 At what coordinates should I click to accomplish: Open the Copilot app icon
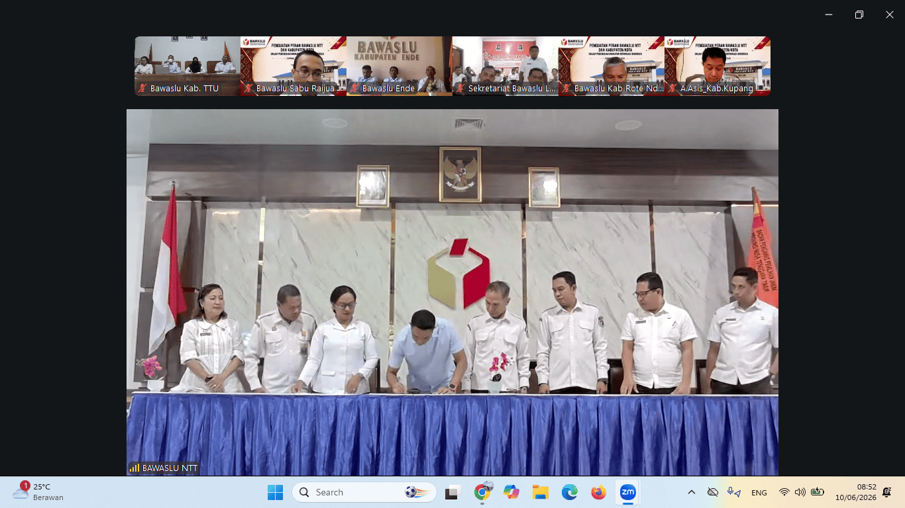[511, 492]
